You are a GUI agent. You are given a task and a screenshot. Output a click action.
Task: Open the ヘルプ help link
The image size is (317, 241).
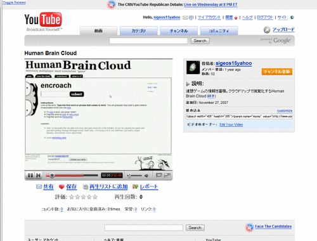(247, 17)
